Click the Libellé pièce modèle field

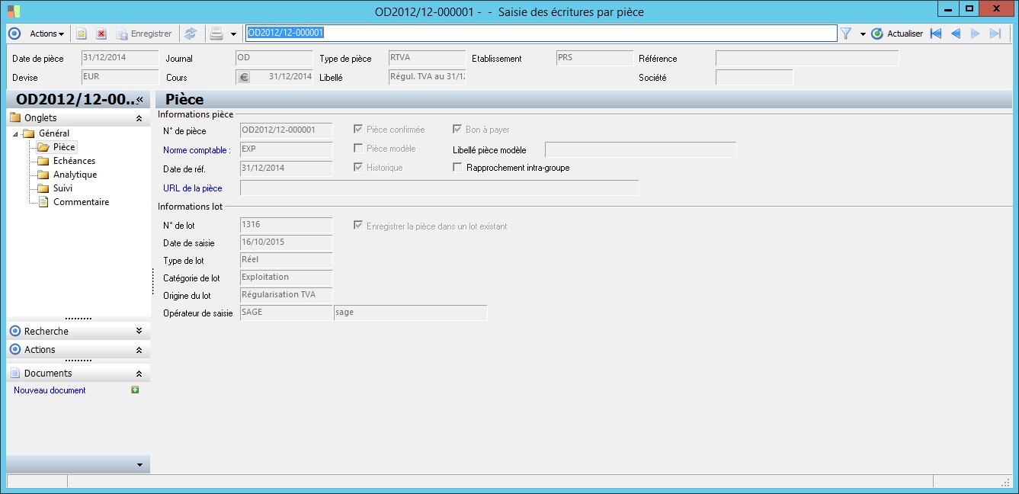point(640,149)
